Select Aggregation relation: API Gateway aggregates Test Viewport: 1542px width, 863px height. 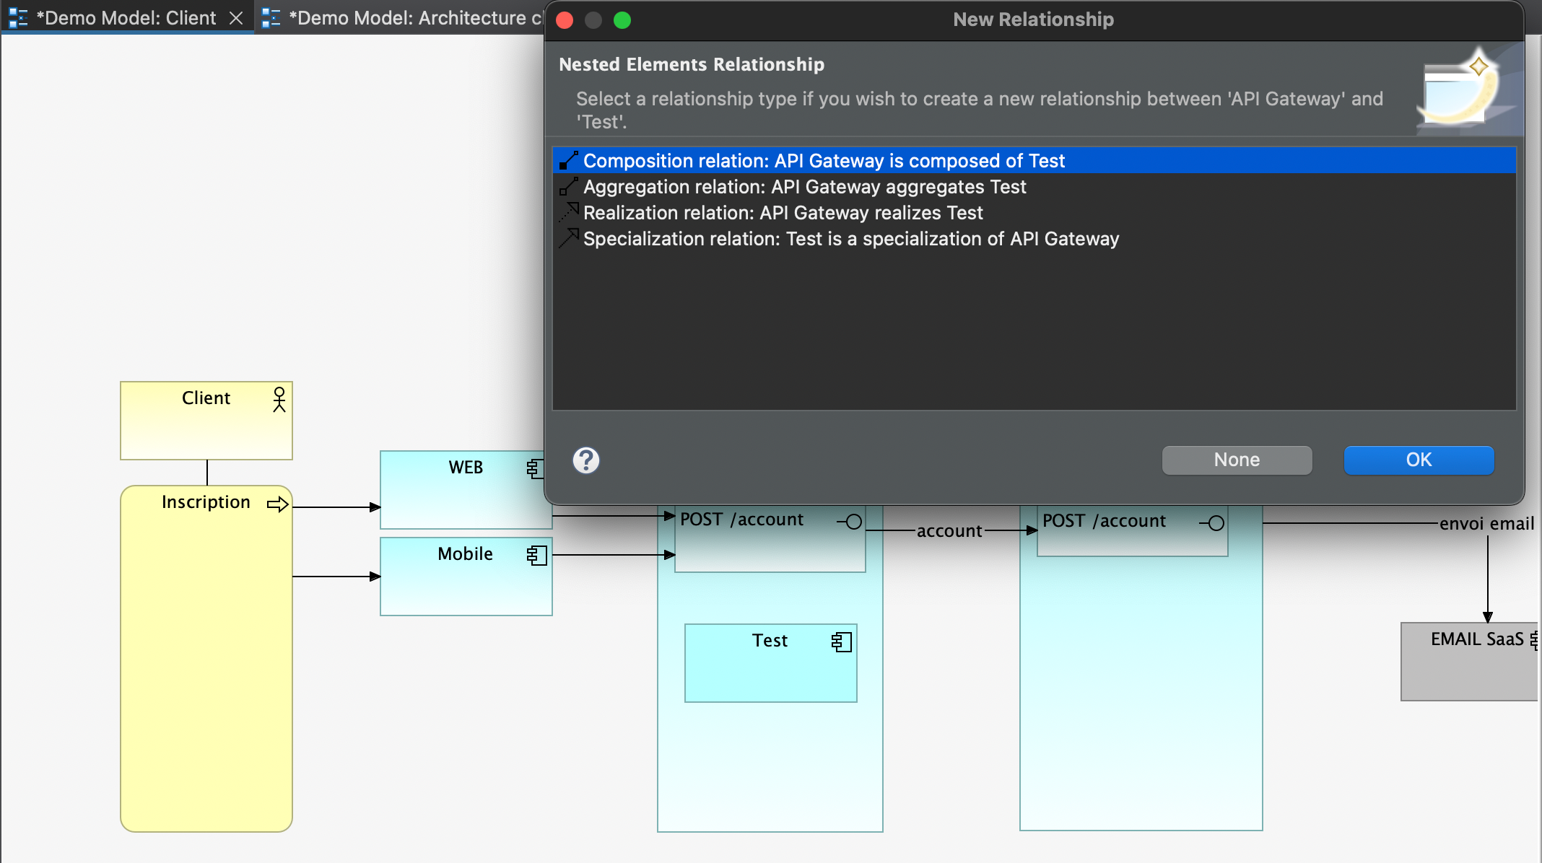pos(1034,187)
